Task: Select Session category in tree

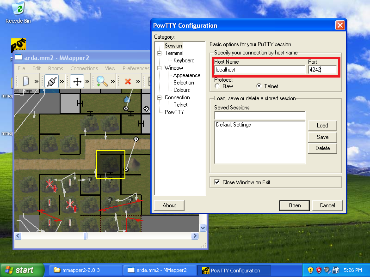Action: [x=173, y=46]
